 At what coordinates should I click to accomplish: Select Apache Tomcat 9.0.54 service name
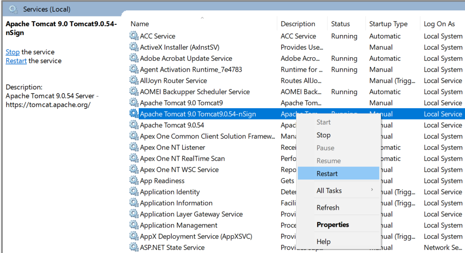(172, 125)
